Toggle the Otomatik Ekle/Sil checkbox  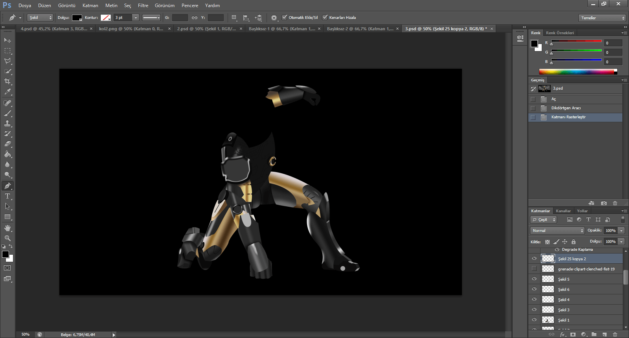click(285, 17)
